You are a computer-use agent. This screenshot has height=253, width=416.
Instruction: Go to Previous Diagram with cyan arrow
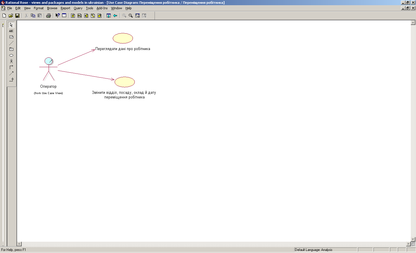pos(115,16)
